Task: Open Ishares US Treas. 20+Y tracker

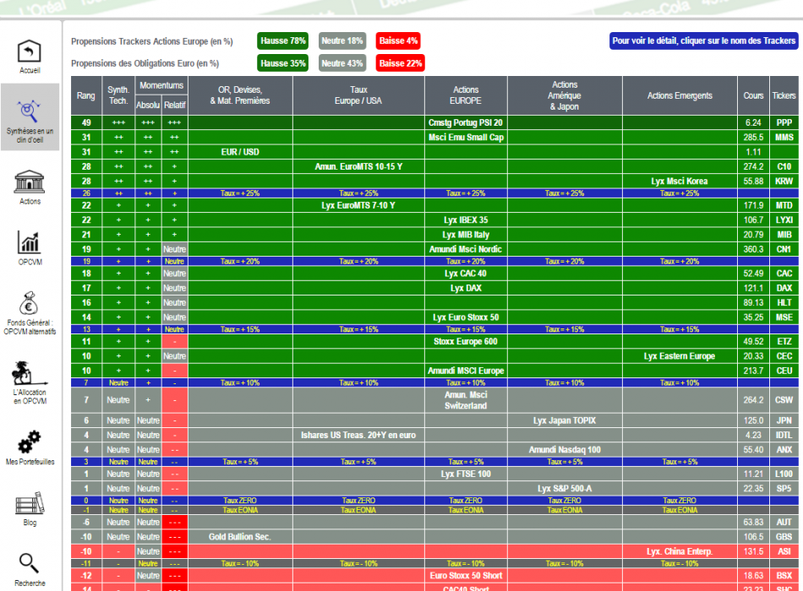Action: (358, 435)
